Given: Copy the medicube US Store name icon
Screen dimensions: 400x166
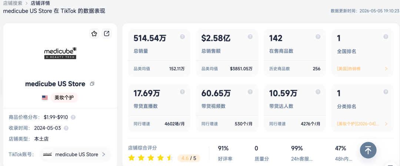Looking at the screenshot, I should pyautogui.click(x=92, y=84).
